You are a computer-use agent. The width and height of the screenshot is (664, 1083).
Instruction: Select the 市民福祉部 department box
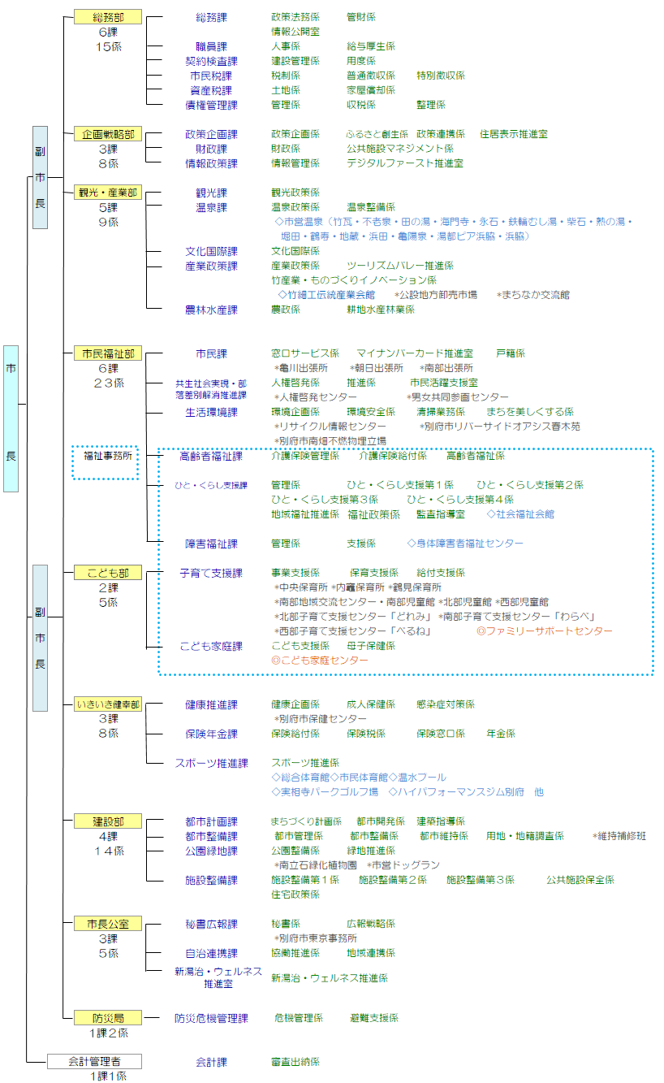(108, 353)
